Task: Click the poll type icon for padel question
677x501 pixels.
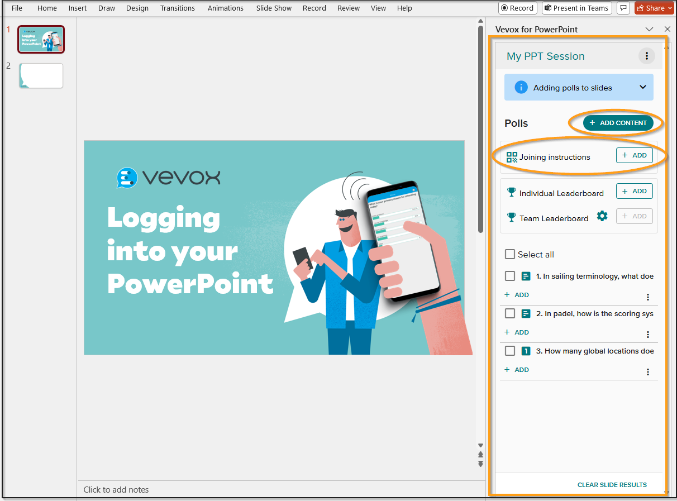Action: pos(526,313)
